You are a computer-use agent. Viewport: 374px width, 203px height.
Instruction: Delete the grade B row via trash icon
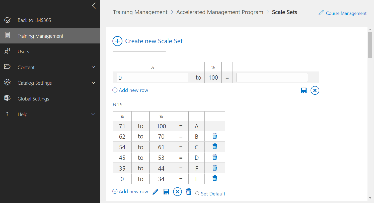[x=215, y=136]
